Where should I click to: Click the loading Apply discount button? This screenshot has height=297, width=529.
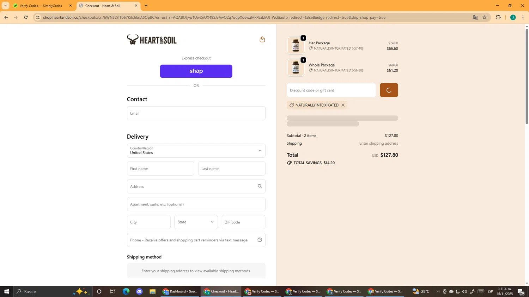click(x=389, y=90)
